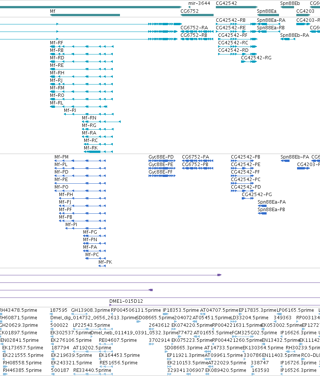The image size is (320, 376).
Task: Select EST RE33440.5prime
Action: coord(92,370)
